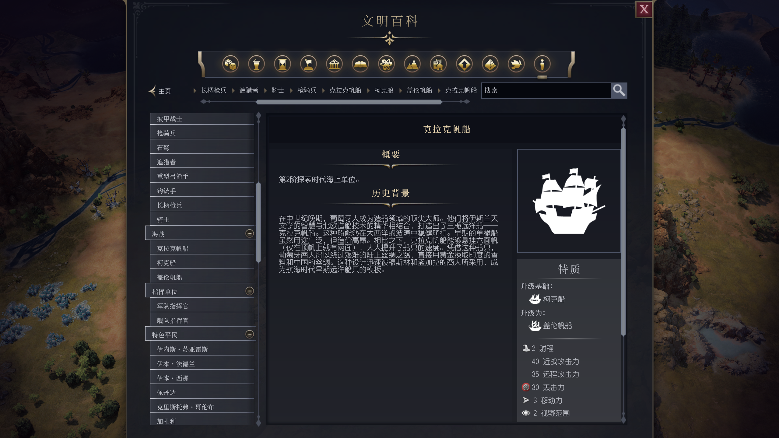The height and width of the screenshot is (438, 779).
Task: Collapse the 海战 section
Action: pyautogui.click(x=249, y=233)
